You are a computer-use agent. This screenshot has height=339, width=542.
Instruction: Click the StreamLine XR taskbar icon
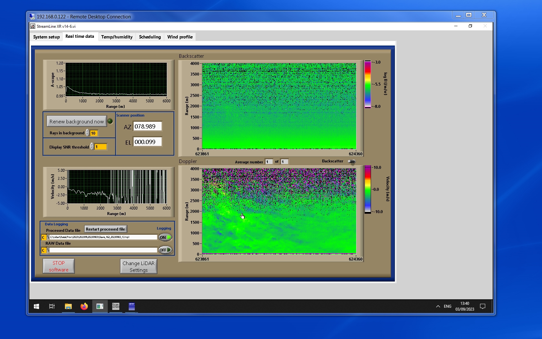pyautogui.click(x=100, y=306)
